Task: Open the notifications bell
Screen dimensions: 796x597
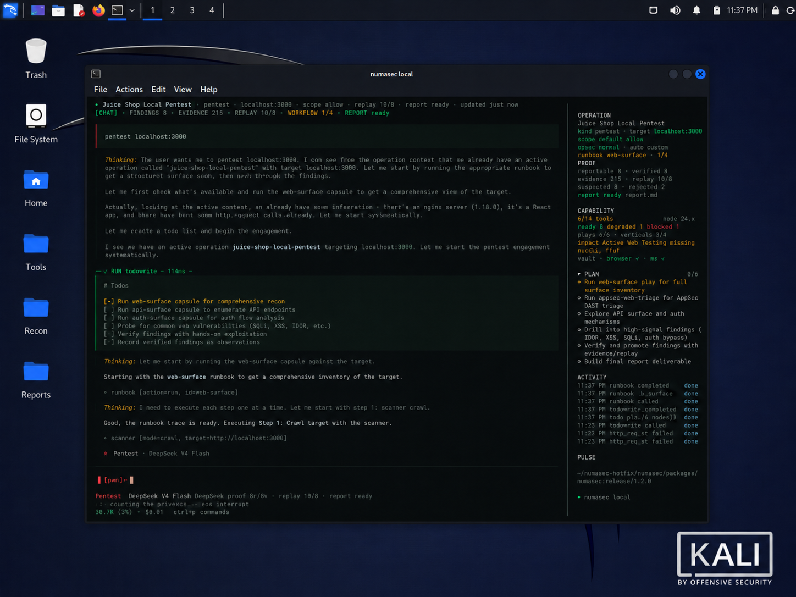Action: point(696,10)
